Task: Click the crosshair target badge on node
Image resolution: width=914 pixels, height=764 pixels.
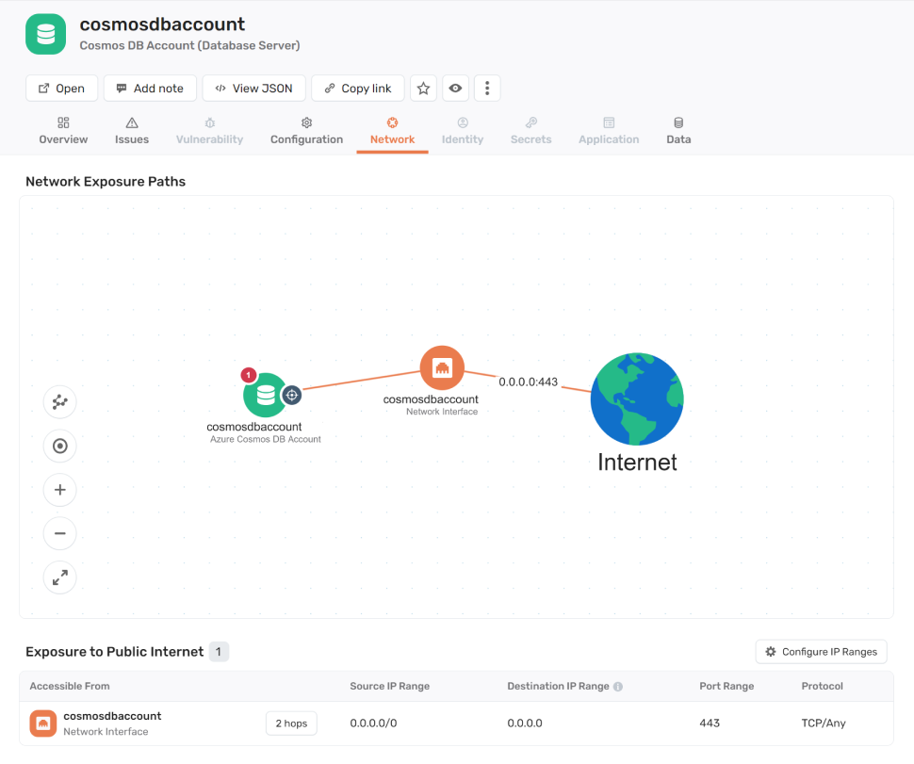Action: coord(292,395)
